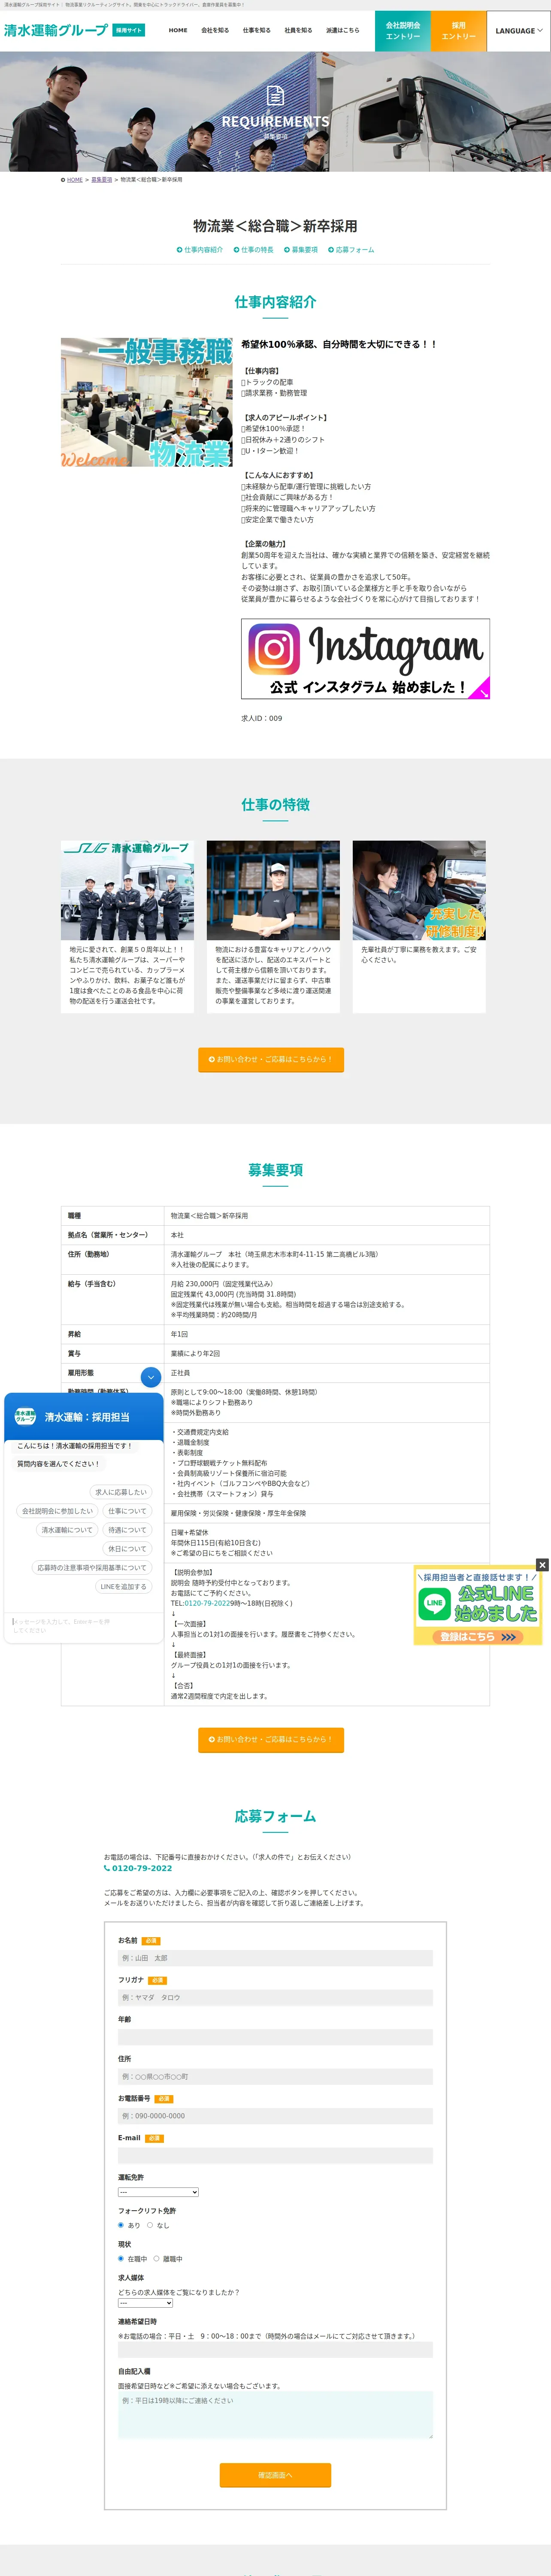Click the 清水運輸グループ team photo card
This screenshot has width=551, height=2576.
point(127,890)
